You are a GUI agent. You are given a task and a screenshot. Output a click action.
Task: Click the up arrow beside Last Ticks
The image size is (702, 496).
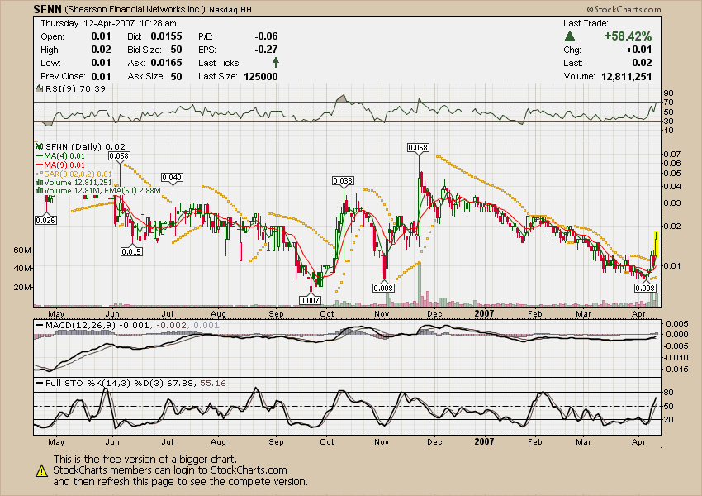pyautogui.click(x=275, y=62)
